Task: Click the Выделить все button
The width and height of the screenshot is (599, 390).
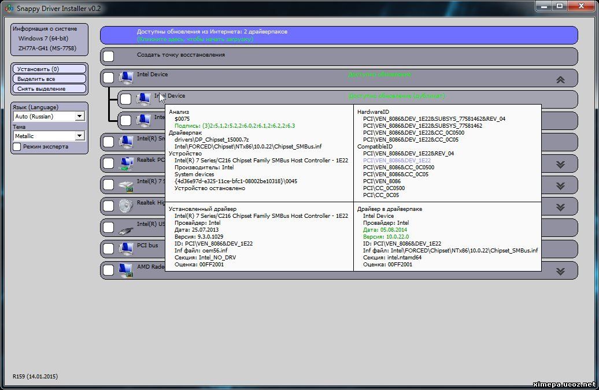Action: coord(49,79)
